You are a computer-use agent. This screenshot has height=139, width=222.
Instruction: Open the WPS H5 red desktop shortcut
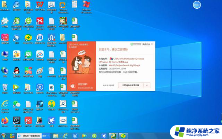[x=28, y=122]
